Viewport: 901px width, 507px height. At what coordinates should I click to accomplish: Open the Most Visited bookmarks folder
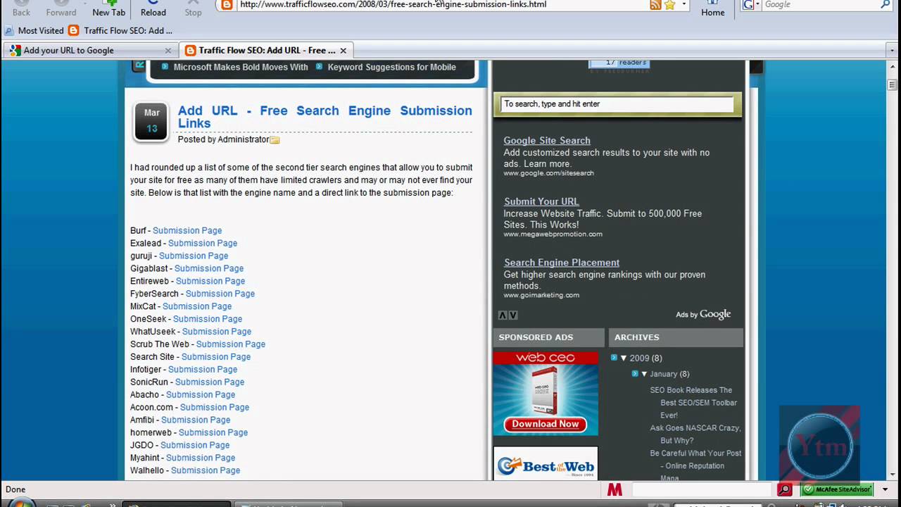(34, 30)
